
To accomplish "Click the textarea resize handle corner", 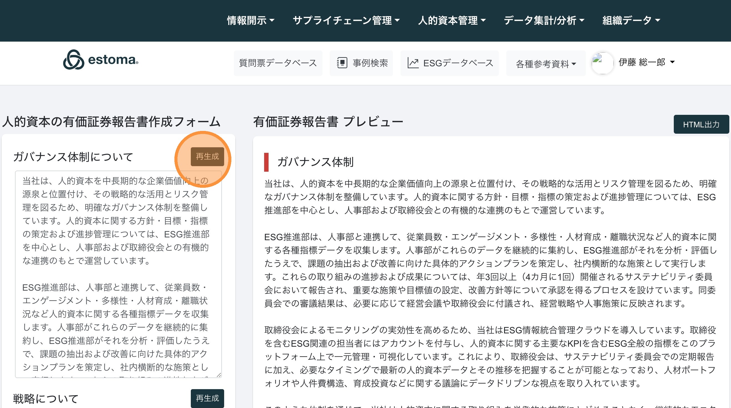I will click(219, 375).
